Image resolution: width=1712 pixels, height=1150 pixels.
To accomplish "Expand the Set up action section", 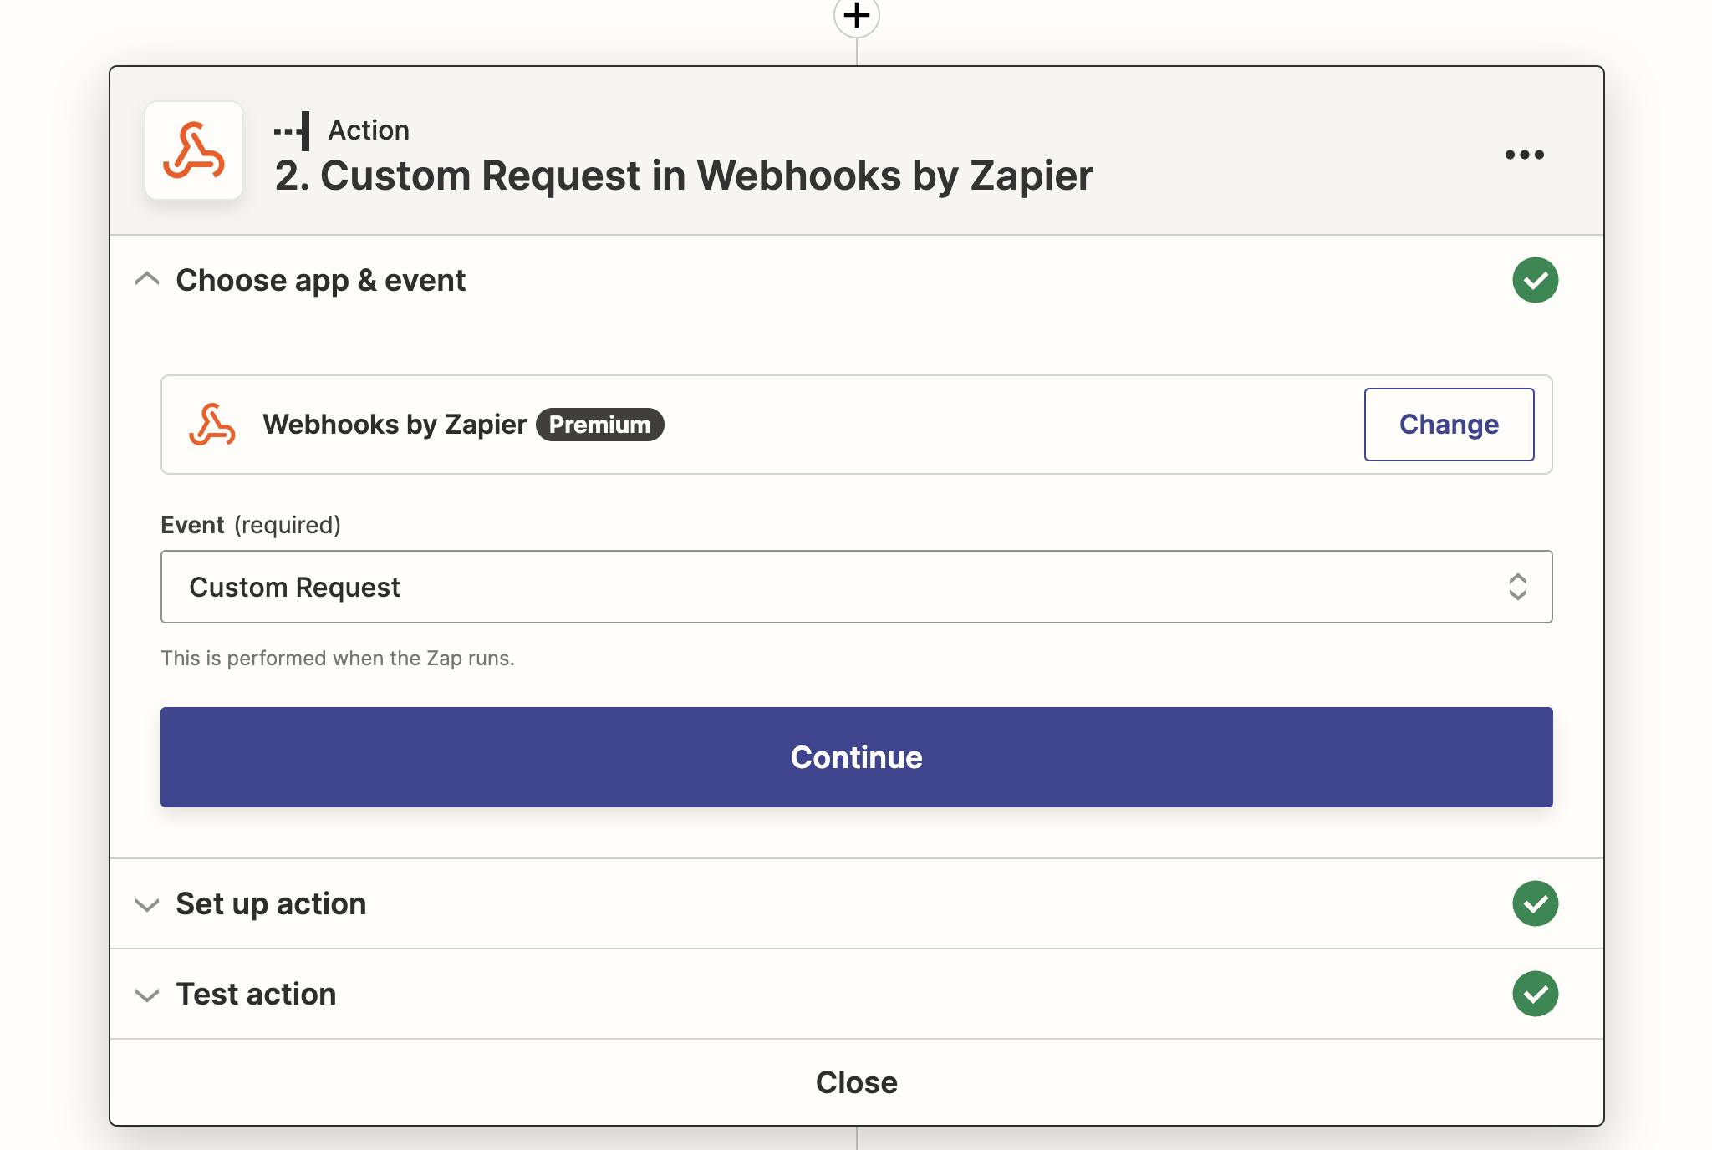I will tap(148, 905).
